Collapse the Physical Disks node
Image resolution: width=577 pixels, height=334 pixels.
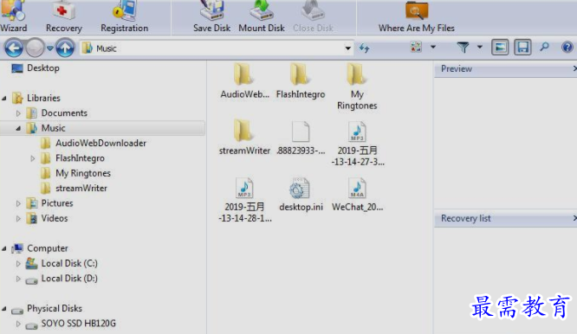[4, 309]
